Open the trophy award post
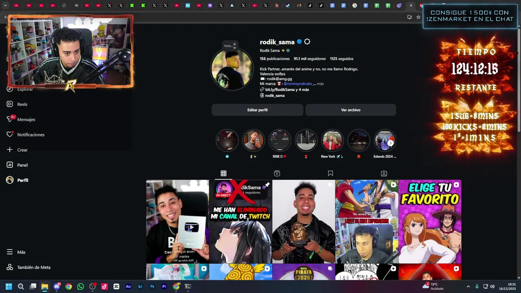 tap(304, 221)
